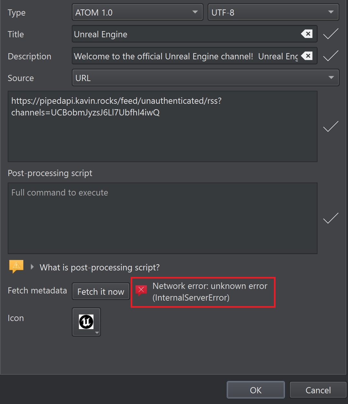Click the checkmark beside the Title field
The image size is (348, 404).
(x=331, y=34)
